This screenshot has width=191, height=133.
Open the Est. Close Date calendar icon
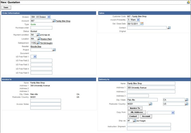pos(142,24)
